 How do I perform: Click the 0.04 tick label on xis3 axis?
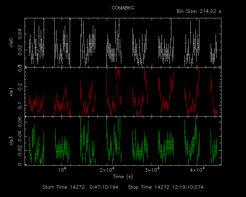pos(20,136)
